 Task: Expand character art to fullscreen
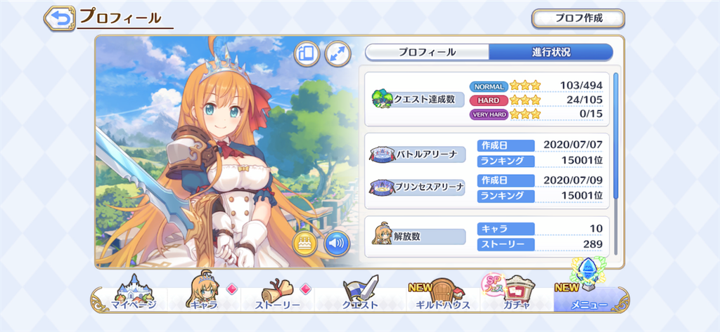pyautogui.click(x=337, y=54)
